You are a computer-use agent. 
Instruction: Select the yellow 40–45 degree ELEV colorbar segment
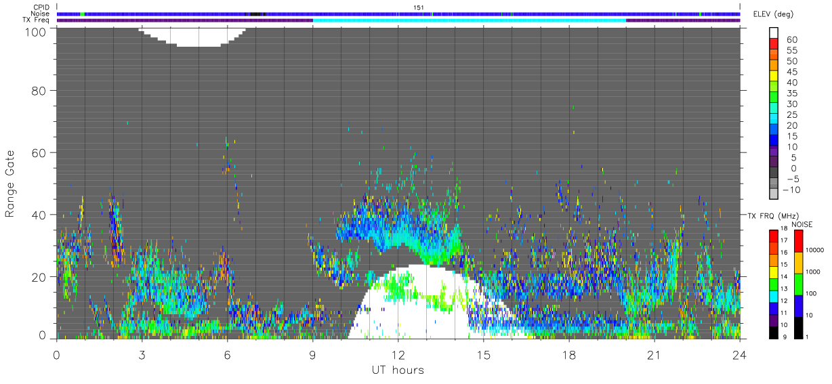point(774,77)
